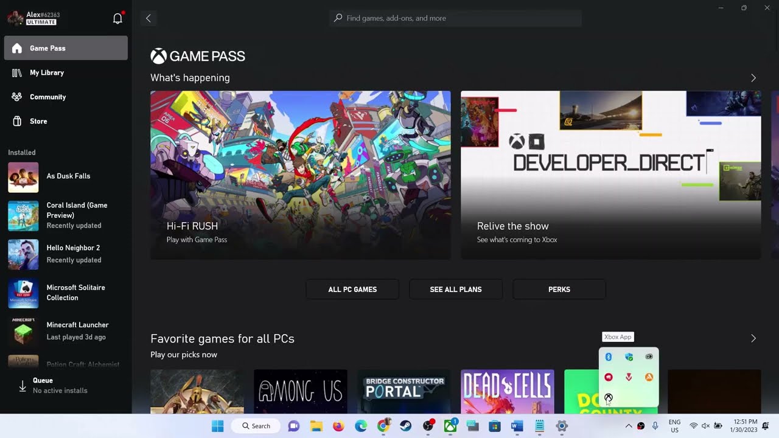Click the red round tray icon

(x=609, y=377)
